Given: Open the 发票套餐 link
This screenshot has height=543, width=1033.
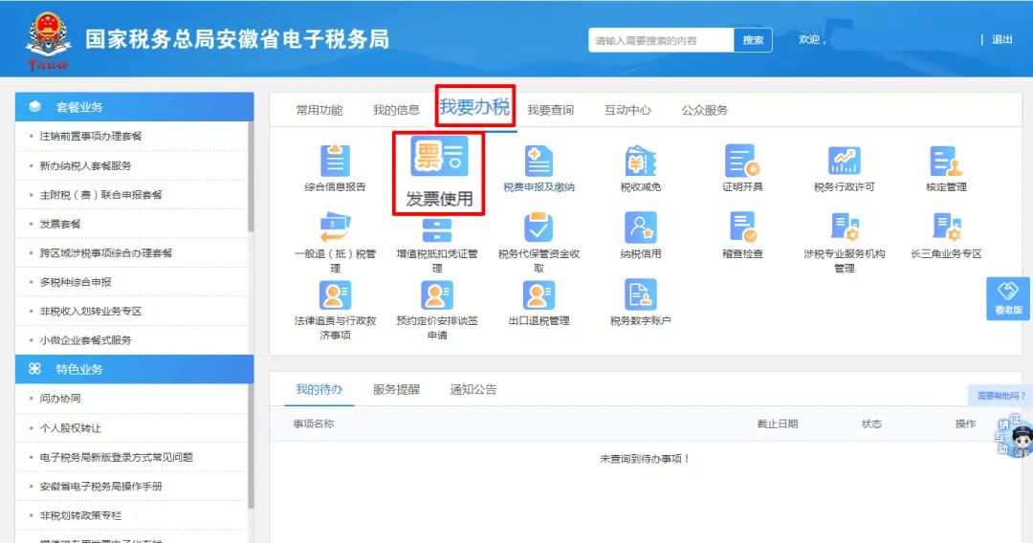Looking at the screenshot, I should point(60,224).
